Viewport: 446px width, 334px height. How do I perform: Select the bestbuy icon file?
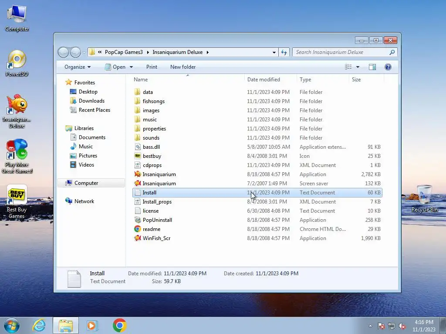(x=257, y=156)
